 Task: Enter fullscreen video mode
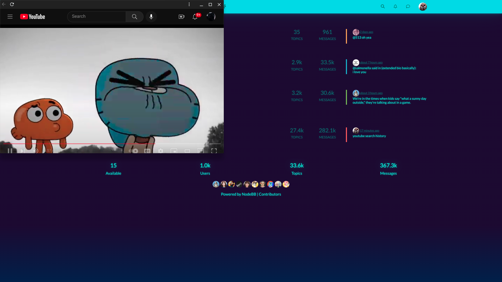(x=214, y=151)
